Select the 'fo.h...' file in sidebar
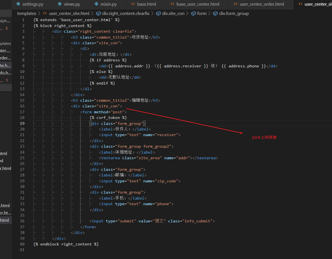 pyautogui.click(x=6, y=73)
